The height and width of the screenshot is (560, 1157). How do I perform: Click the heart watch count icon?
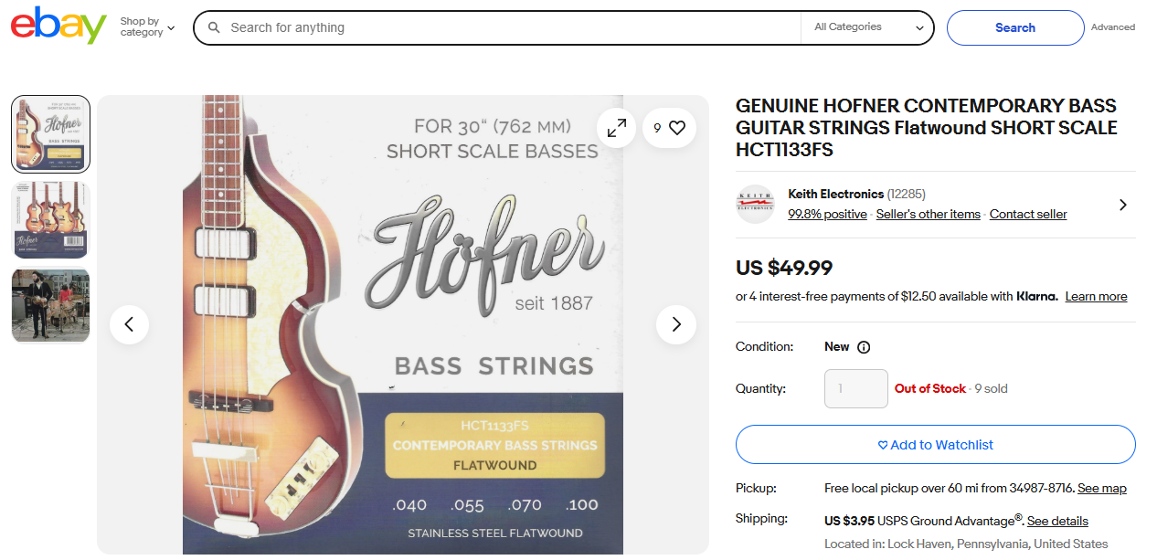[x=669, y=128]
